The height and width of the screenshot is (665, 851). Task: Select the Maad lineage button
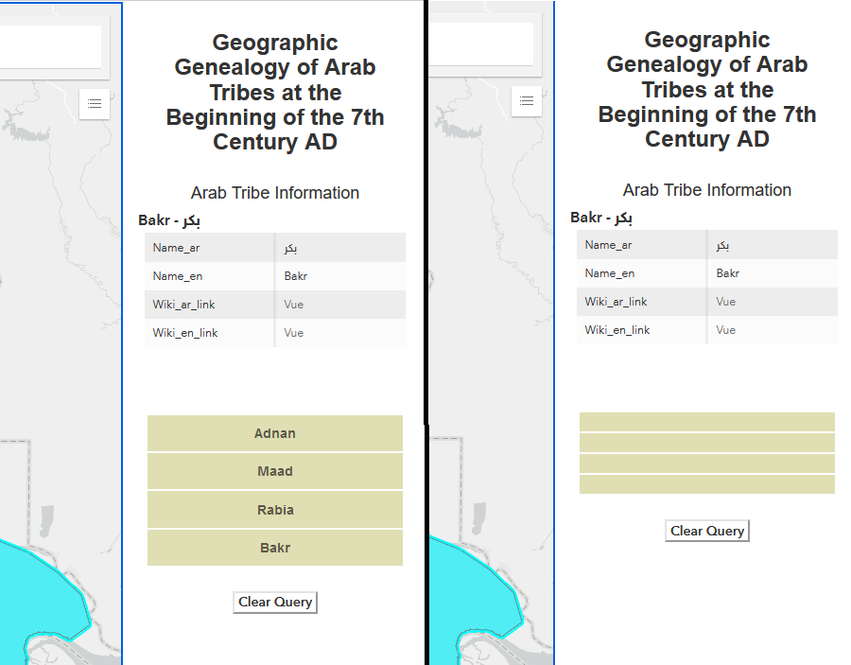[x=275, y=471]
